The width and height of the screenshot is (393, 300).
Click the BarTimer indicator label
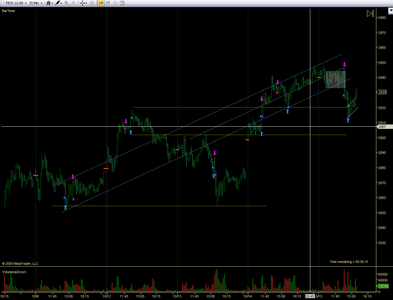click(x=9, y=11)
